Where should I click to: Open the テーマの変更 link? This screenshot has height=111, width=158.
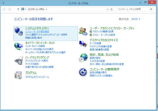point(95,43)
